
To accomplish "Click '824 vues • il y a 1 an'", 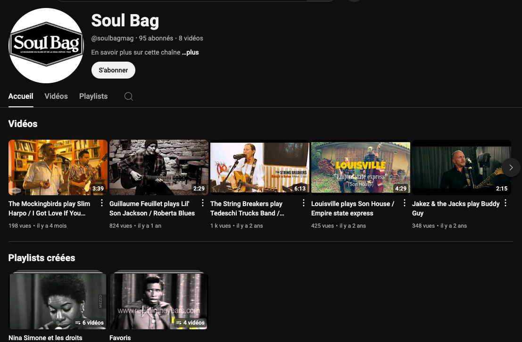I will tap(135, 226).
